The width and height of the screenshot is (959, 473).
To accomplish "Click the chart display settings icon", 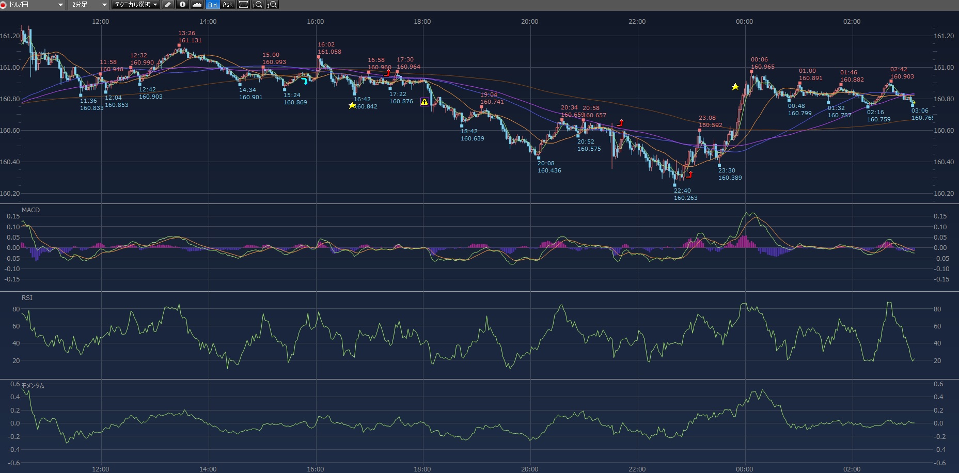I will [243, 5].
